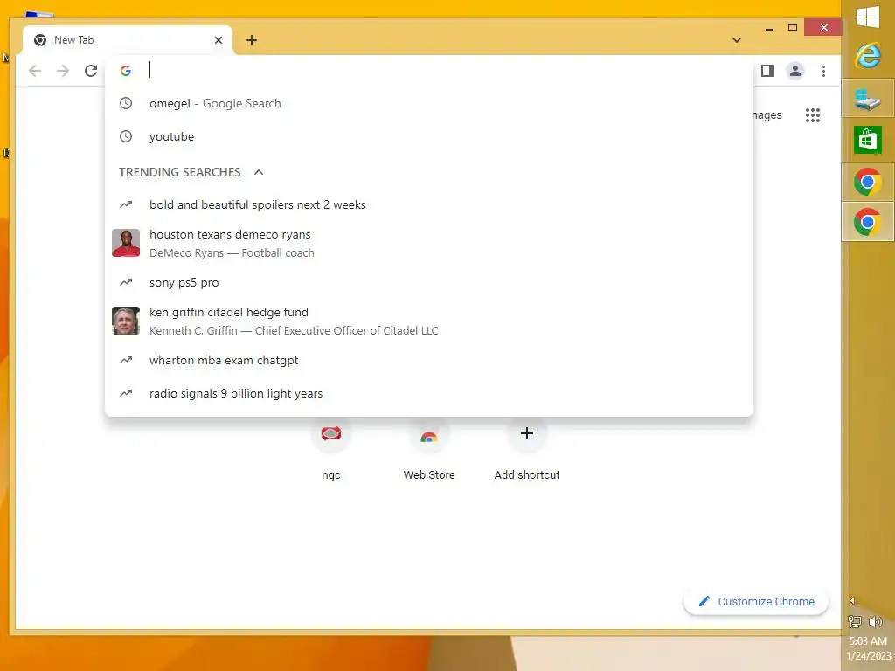895x671 pixels.
Task: Show hidden tray icons arrow
Action: (x=852, y=600)
